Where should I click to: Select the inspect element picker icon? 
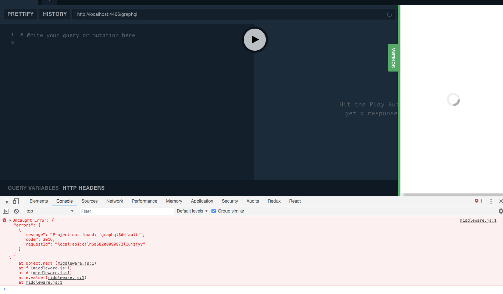click(x=6, y=201)
